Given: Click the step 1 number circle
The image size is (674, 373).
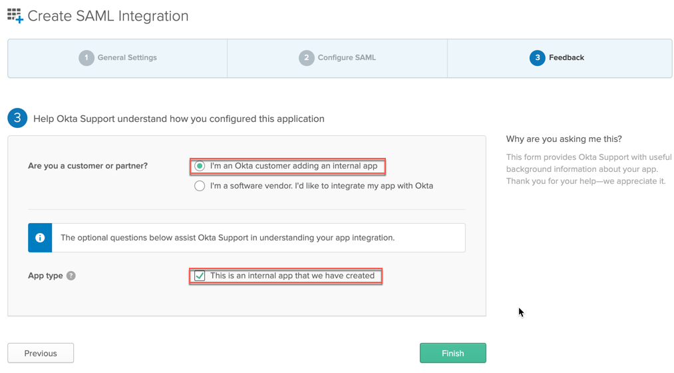Looking at the screenshot, I should [x=86, y=58].
